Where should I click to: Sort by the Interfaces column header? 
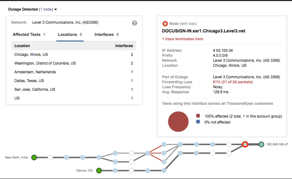click(x=124, y=46)
